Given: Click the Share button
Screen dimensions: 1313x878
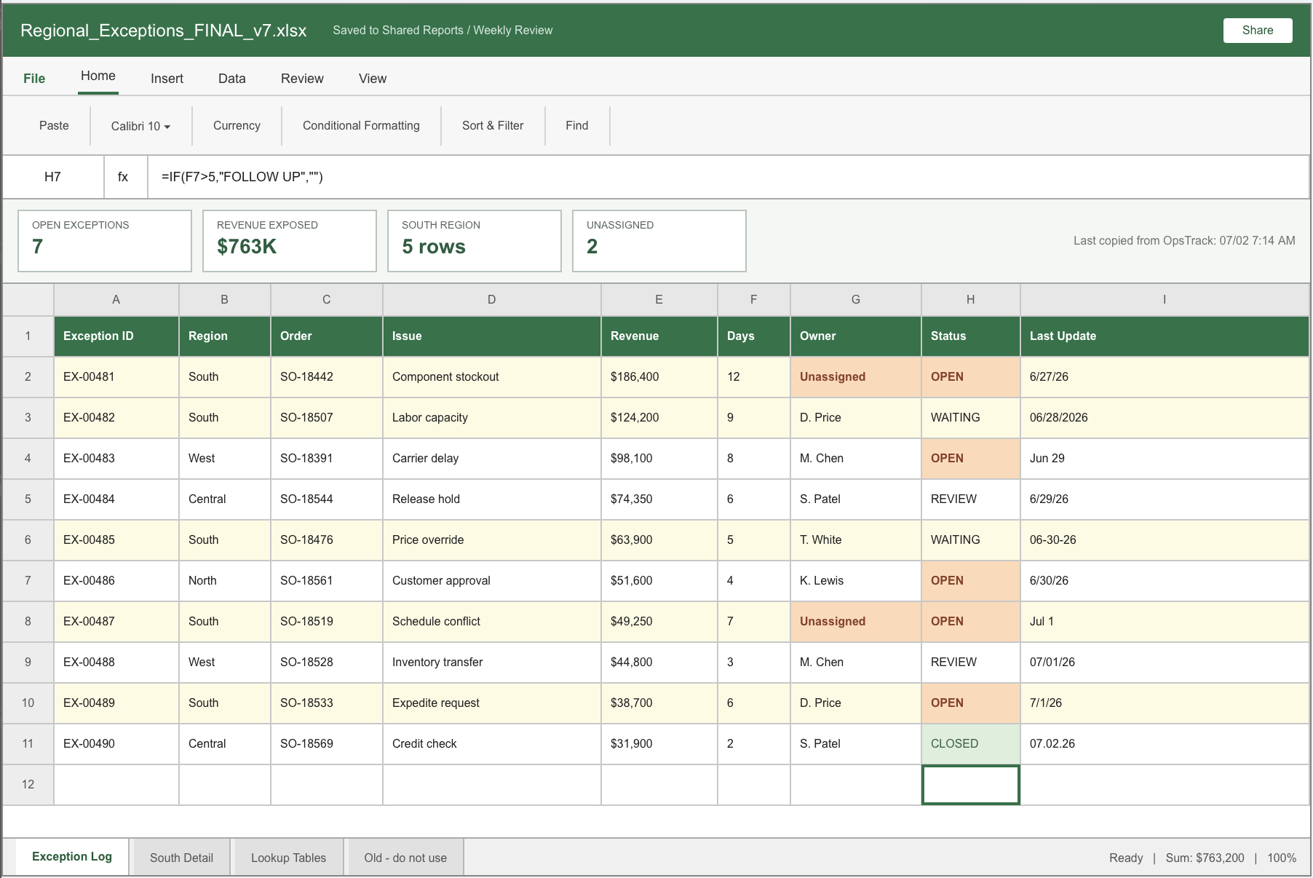Looking at the screenshot, I should pos(1257,30).
